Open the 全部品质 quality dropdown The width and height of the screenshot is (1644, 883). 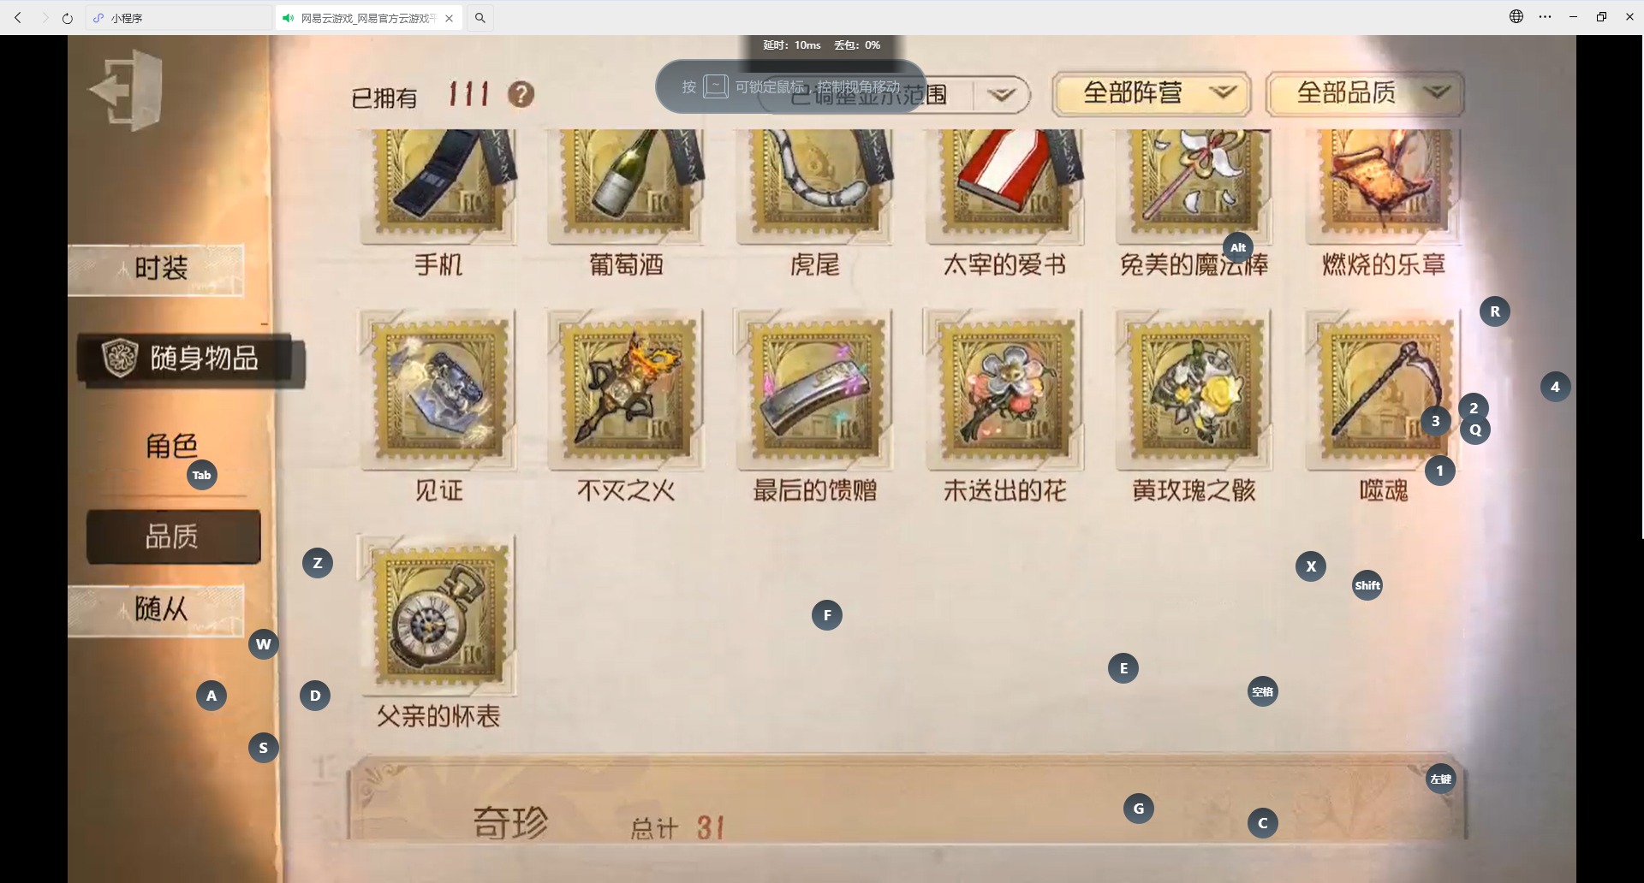[x=1365, y=93]
